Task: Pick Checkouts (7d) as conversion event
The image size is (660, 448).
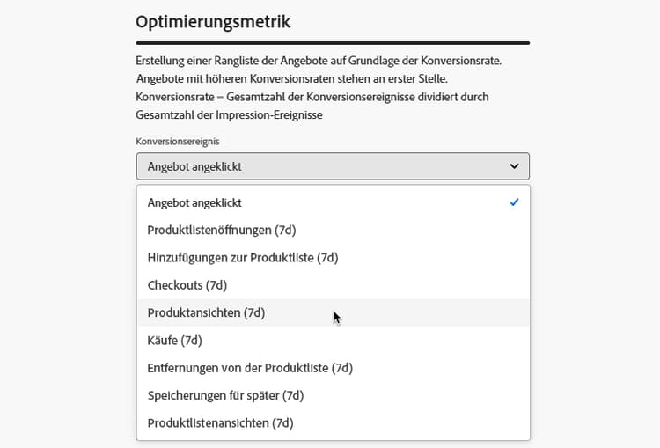Action: (333, 285)
